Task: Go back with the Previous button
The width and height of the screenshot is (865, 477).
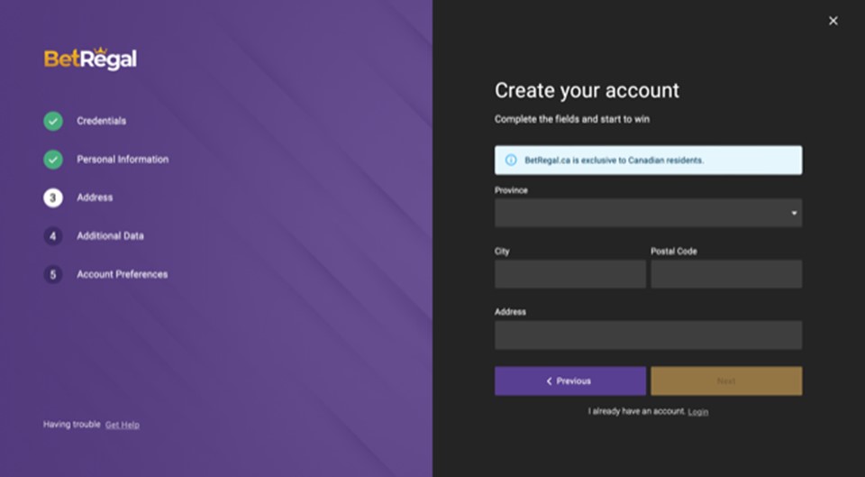Action: click(x=569, y=381)
